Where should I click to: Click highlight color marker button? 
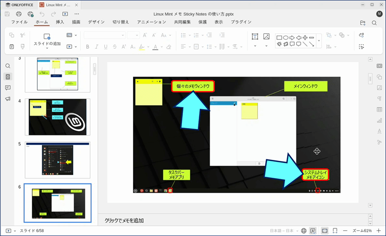point(142,47)
